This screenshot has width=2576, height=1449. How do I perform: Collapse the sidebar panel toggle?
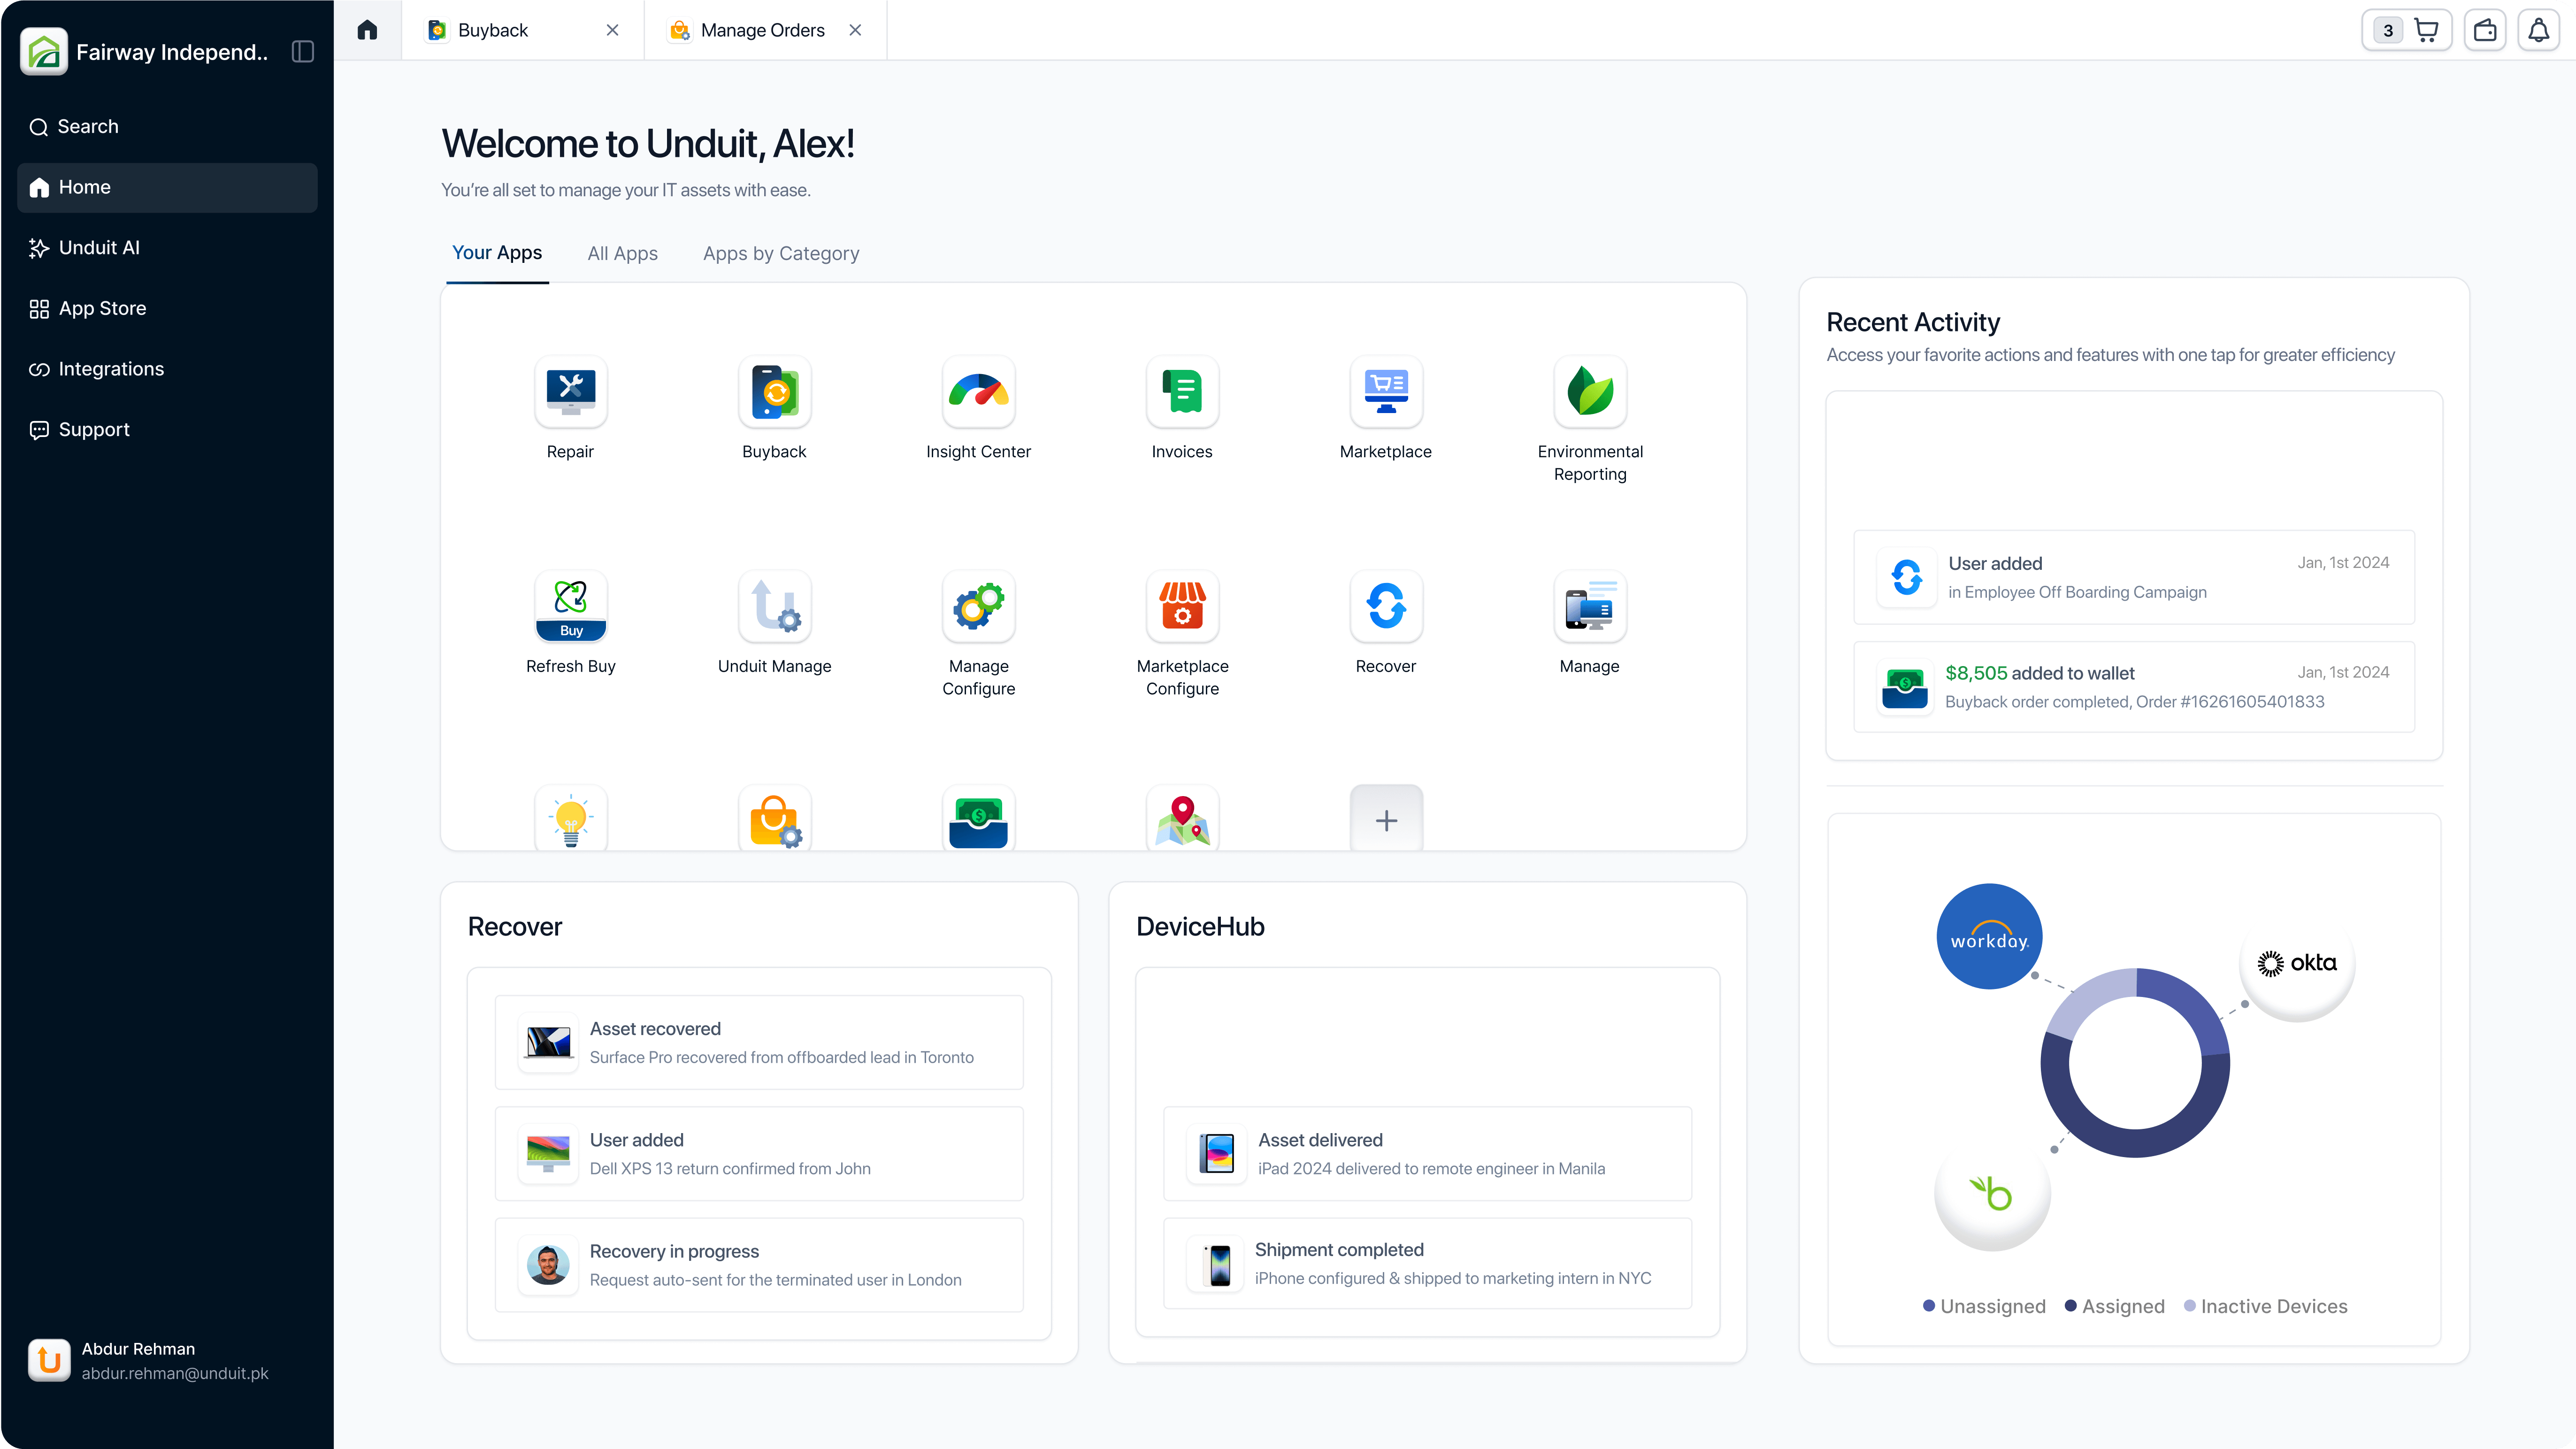[x=303, y=52]
